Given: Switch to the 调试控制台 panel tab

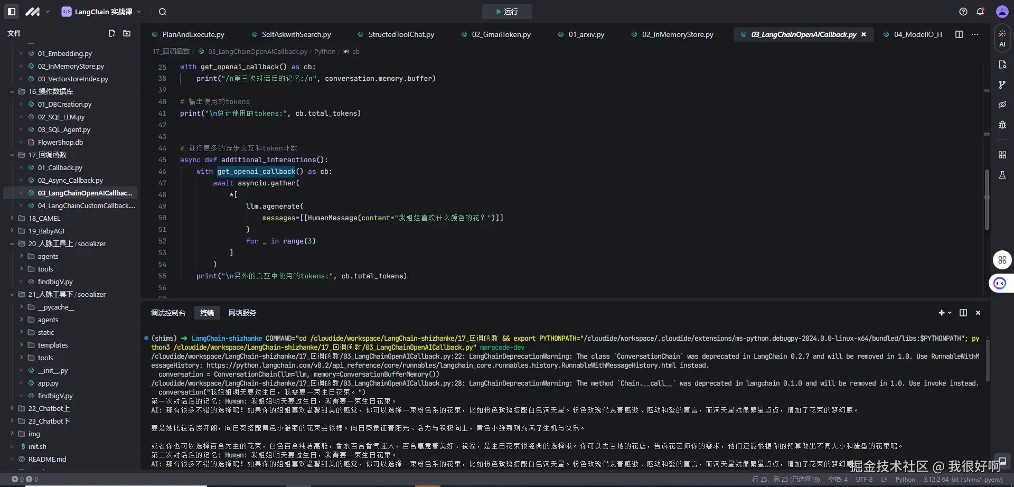Looking at the screenshot, I should 168,313.
